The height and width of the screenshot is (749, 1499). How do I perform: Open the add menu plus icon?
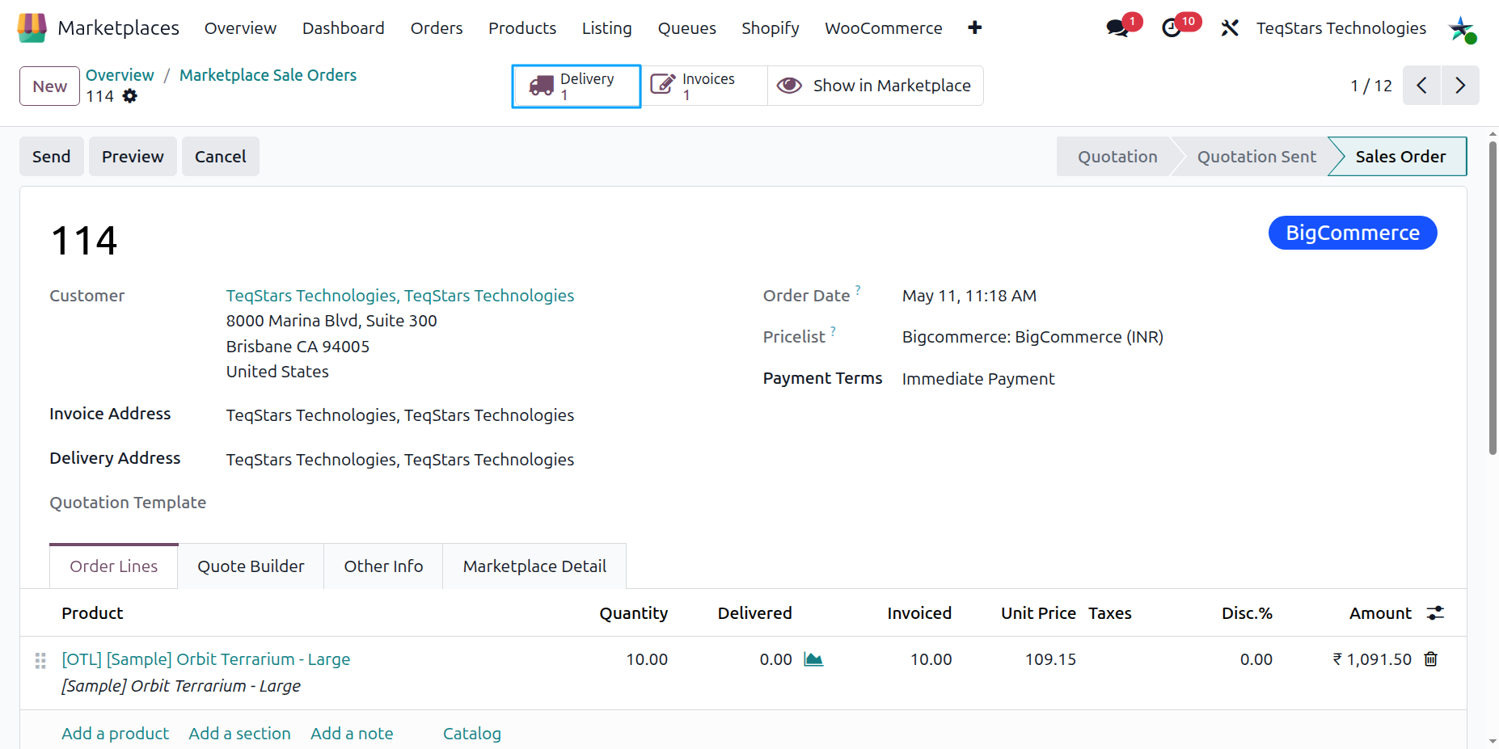(x=974, y=28)
